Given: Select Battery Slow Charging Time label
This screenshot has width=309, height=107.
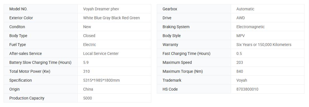Looking at the screenshot, I should click(x=40, y=62).
